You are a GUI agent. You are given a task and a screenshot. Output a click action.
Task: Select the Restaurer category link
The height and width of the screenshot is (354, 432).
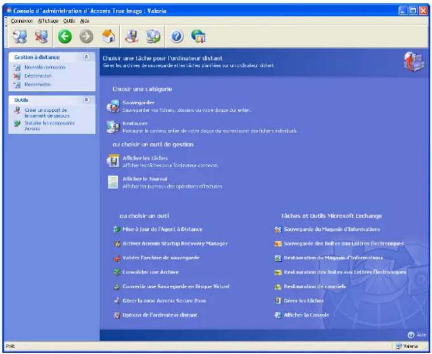point(135,123)
